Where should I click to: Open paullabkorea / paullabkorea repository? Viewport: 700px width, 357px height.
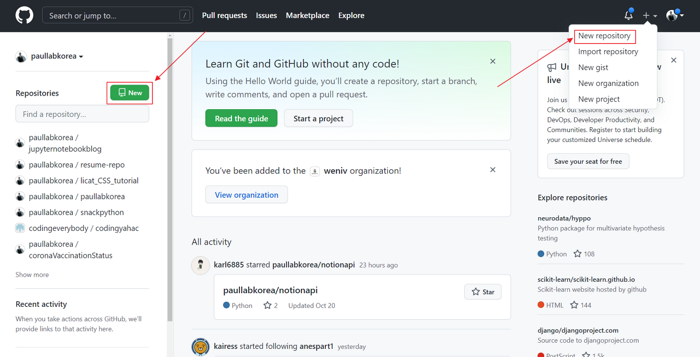point(77,197)
